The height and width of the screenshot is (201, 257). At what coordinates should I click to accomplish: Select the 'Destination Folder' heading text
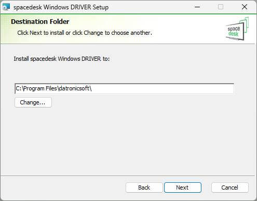point(40,22)
